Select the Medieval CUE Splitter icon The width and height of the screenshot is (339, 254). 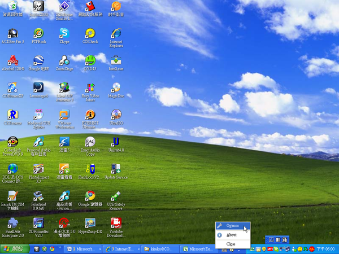point(38,120)
